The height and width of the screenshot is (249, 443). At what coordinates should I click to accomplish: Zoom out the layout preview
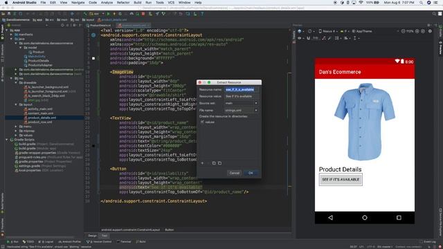(x=403, y=31)
